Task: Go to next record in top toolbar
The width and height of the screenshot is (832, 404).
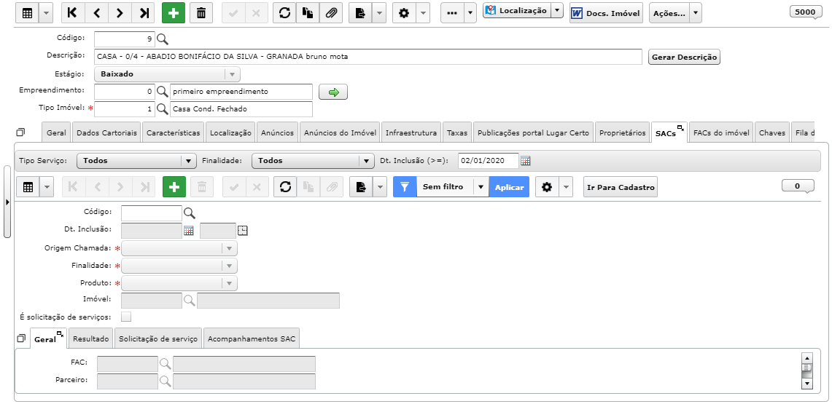Action: [x=120, y=13]
